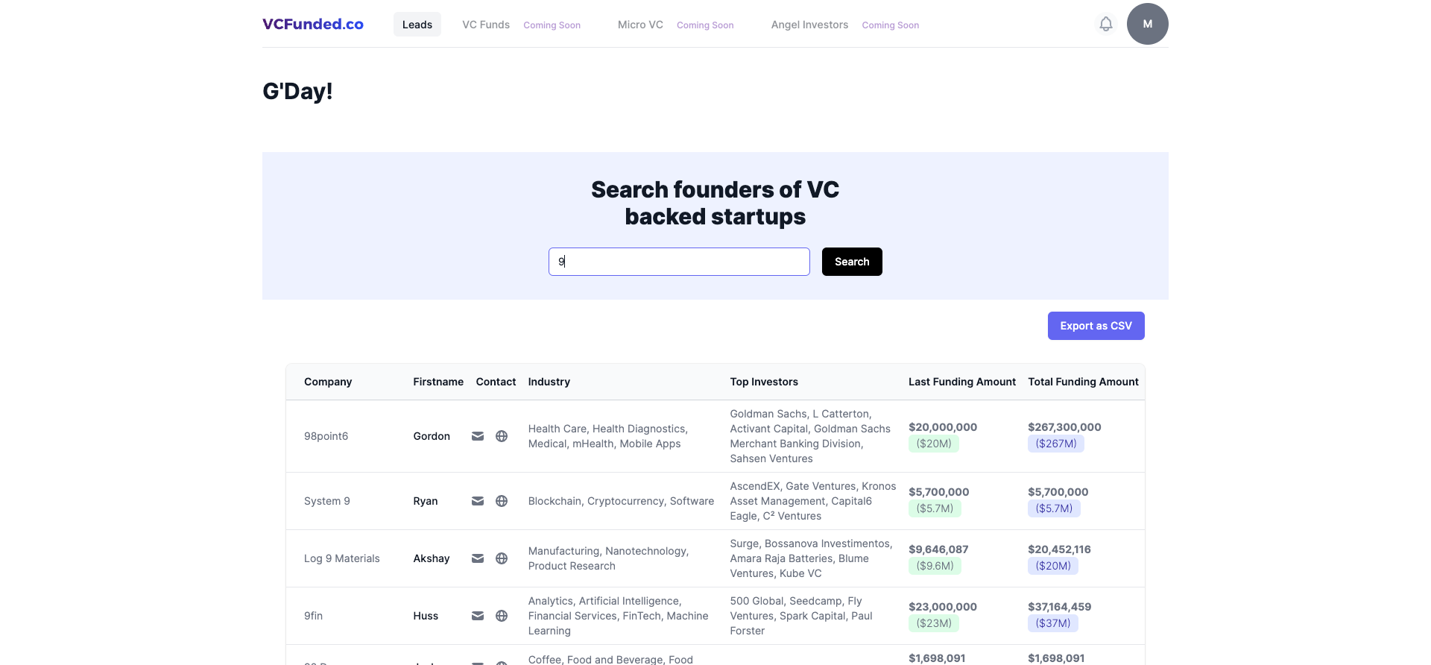Screen dimensions: 1431x665
Task: Click the Industry column header
Action: point(549,382)
